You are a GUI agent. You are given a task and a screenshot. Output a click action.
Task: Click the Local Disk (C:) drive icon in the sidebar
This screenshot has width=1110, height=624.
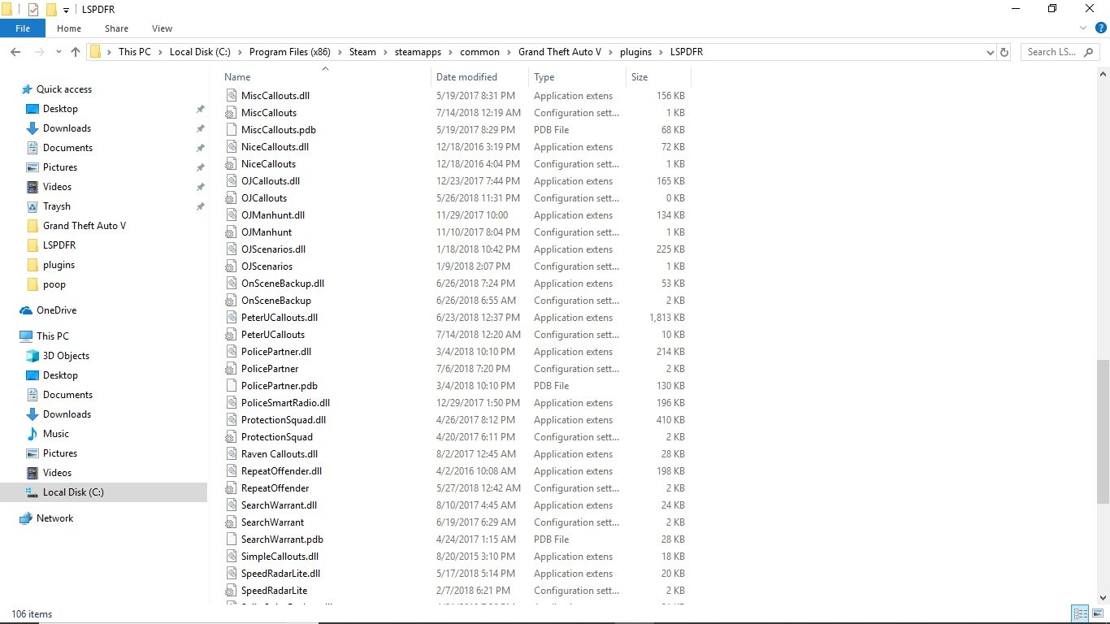(33, 492)
